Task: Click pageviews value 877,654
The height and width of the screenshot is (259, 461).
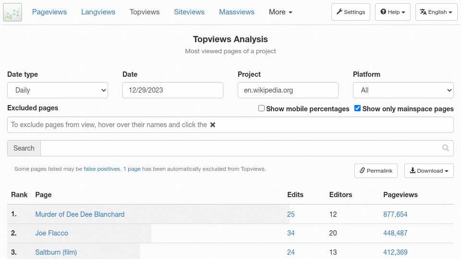Action: click(395, 214)
